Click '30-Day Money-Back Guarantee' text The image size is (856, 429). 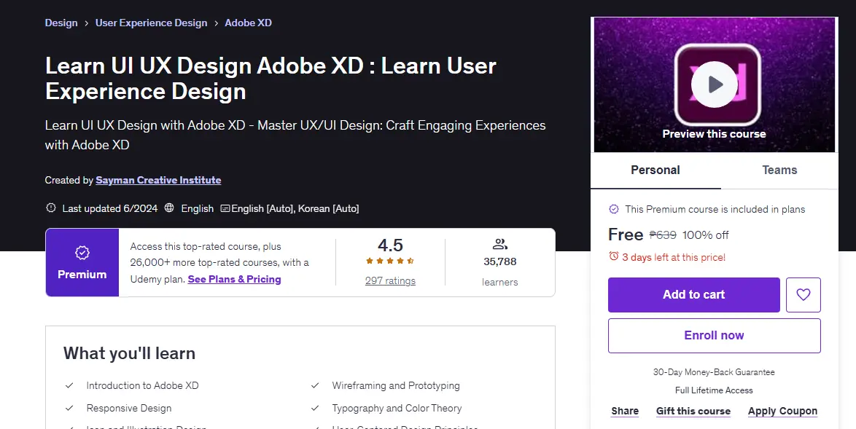(714, 372)
